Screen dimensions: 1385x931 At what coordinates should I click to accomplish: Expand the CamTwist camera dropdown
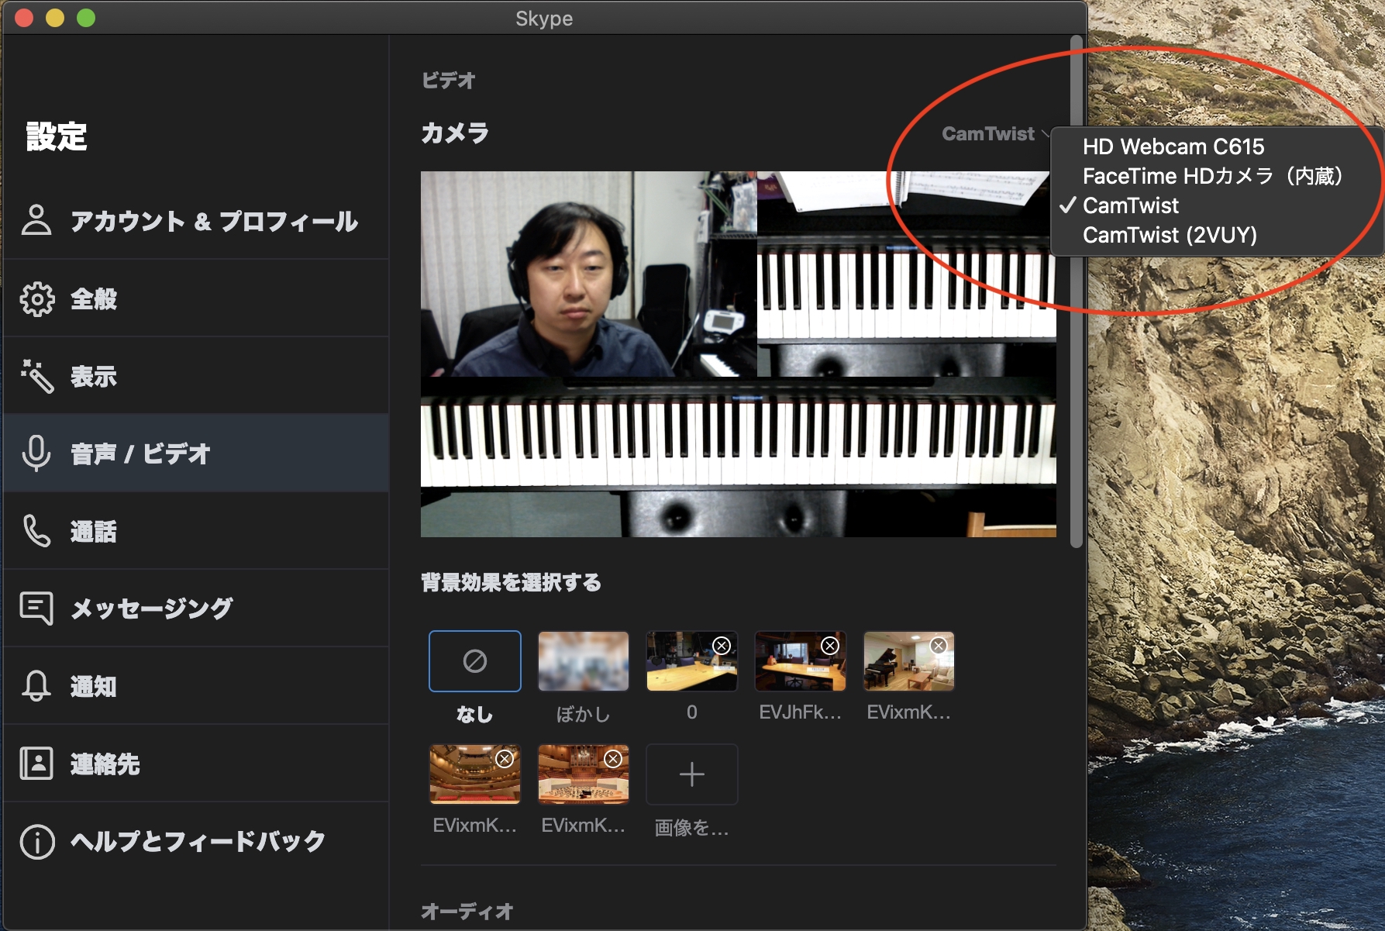tap(995, 134)
